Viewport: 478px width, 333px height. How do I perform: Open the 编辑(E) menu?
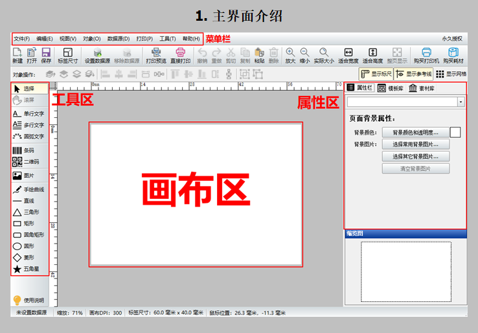pyautogui.click(x=45, y=39)
